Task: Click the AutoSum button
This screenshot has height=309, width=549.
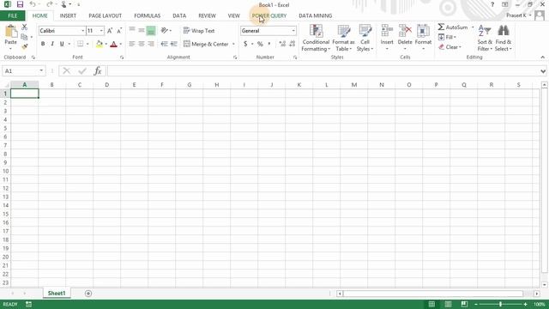Action: pos(453,27)
